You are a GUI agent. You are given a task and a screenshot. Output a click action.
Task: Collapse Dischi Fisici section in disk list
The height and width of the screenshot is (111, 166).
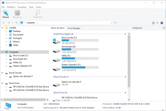(125, 93)
